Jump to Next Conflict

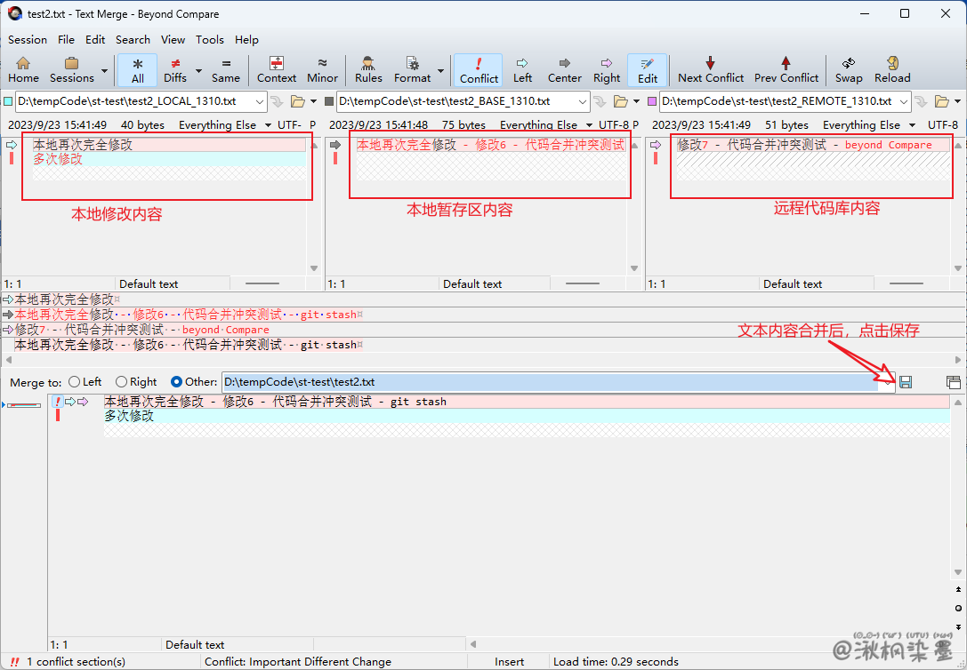(710, 69)
